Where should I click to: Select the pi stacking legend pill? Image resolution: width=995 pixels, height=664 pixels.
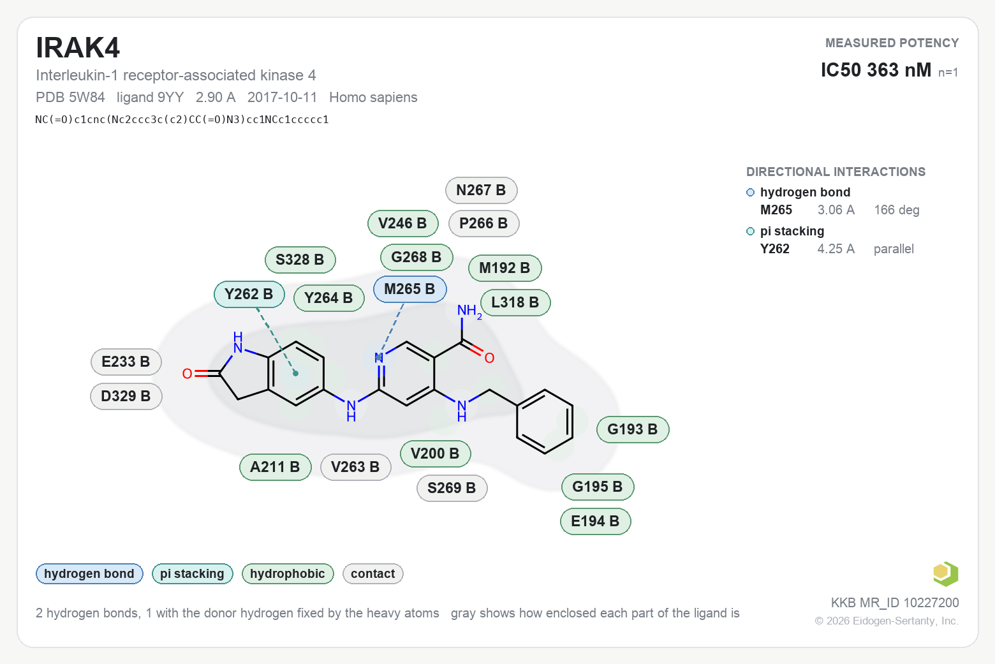coord(192,573)
